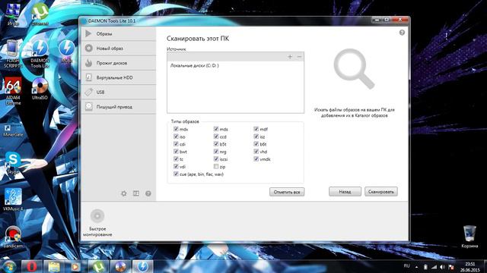Viewport: 487px width, 273px height.
Task: Select the USB sidebar item
Action: (x=119, y=92)
